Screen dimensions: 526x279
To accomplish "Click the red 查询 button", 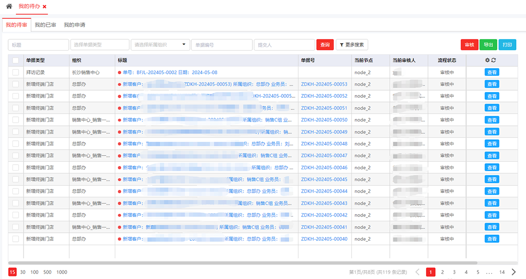I will (325, 44).
